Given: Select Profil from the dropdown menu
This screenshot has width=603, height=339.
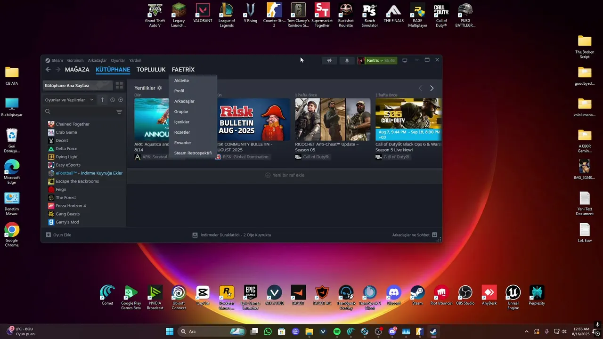Looking at the screenshot, I should pyautogui.click(x=193, y=91).
